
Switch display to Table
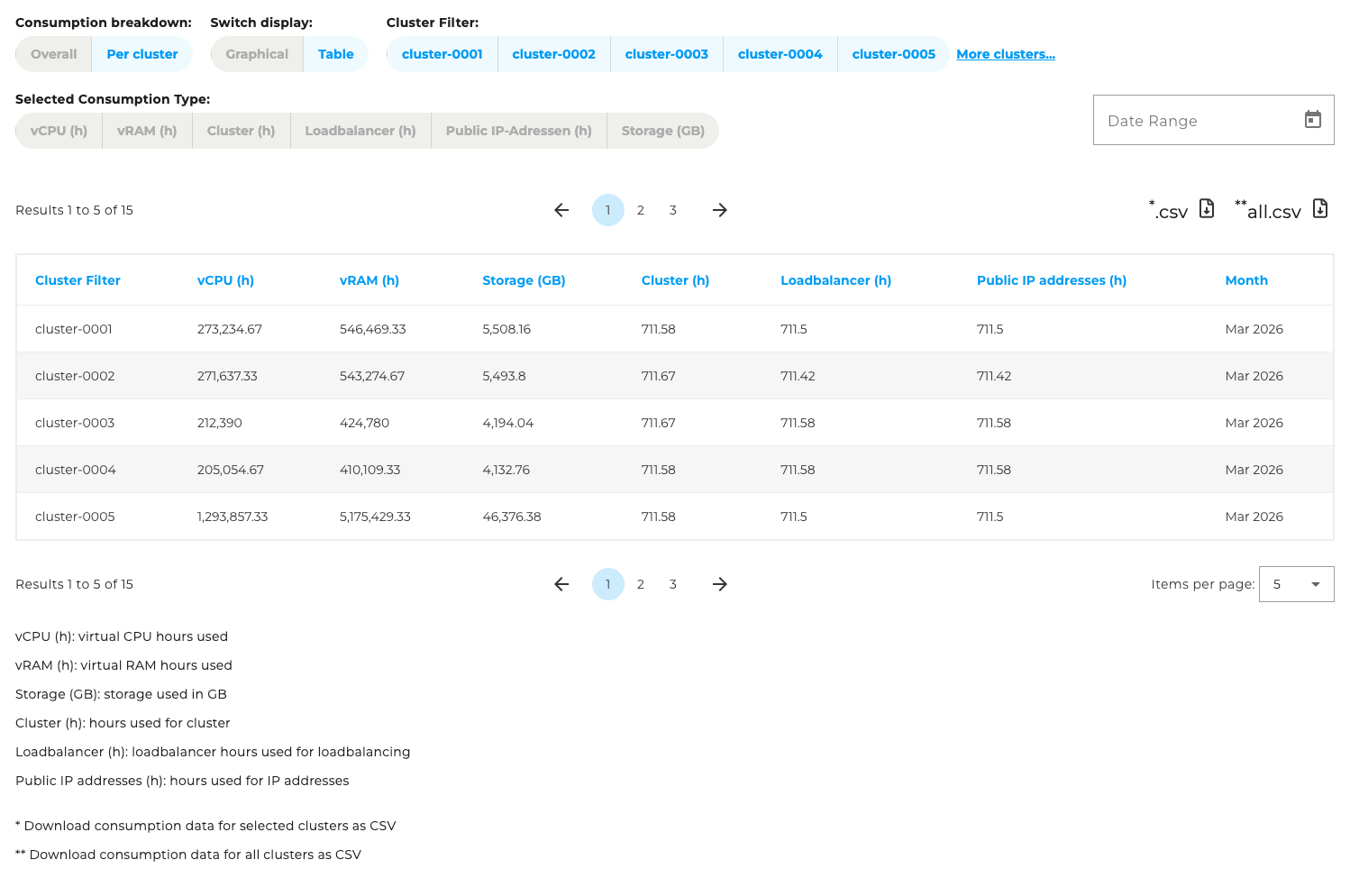click(335, 54)
